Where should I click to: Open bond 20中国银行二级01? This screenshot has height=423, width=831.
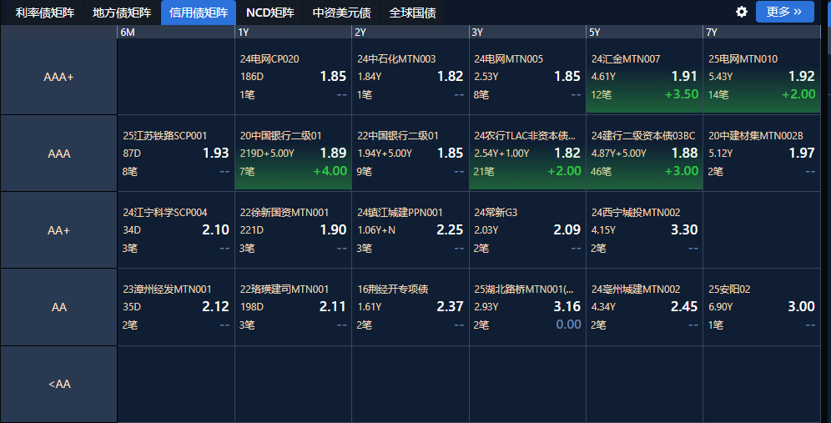pos(281,136)
